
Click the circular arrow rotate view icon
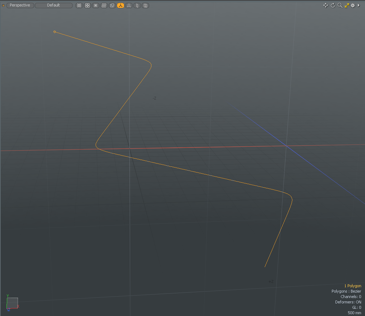pos(333,5)
